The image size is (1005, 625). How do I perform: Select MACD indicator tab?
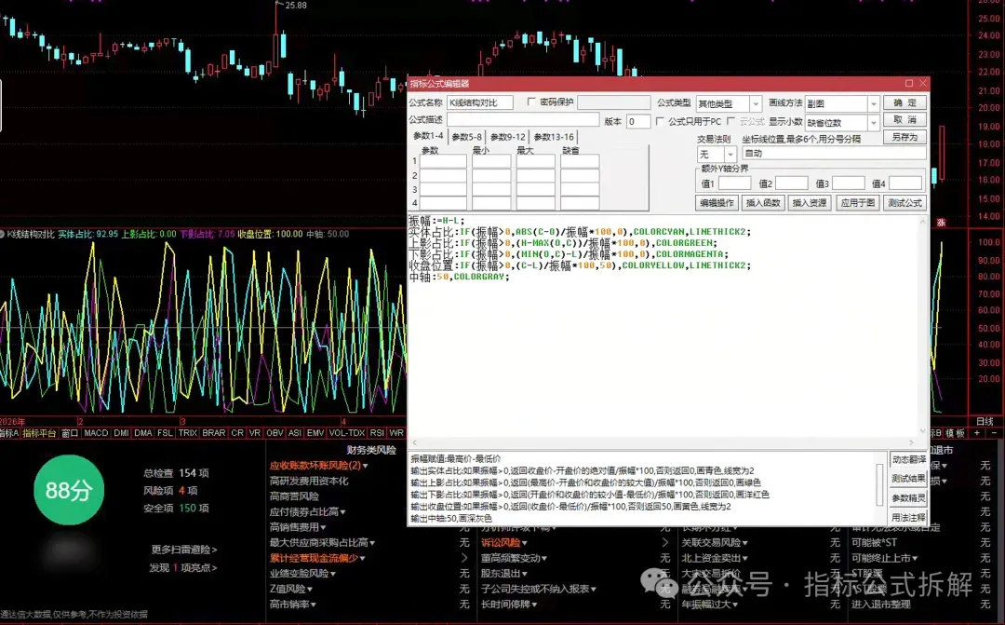coord(96,433)
